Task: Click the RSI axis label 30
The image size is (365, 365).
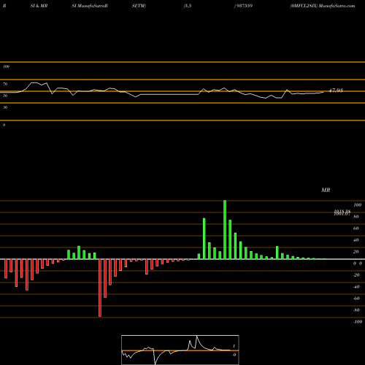Action: (x=5, y=107)
